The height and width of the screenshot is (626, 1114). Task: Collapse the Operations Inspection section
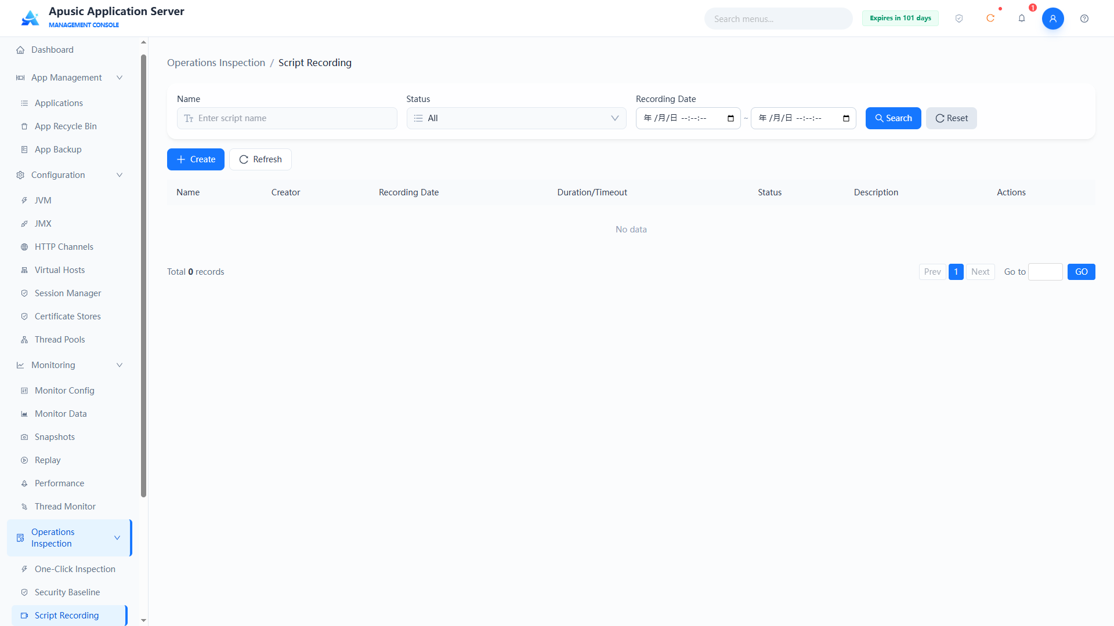(x=70, y=538)
